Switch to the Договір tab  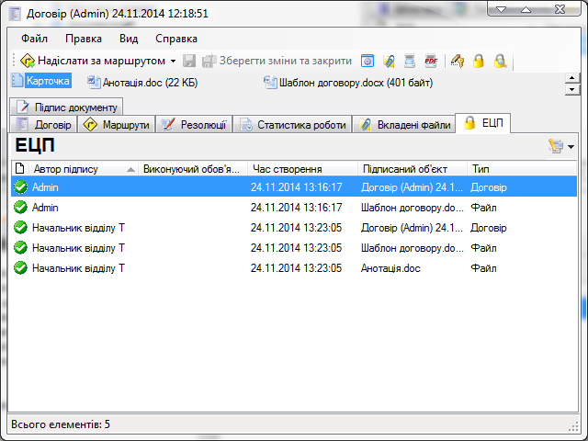coord(43,125)
